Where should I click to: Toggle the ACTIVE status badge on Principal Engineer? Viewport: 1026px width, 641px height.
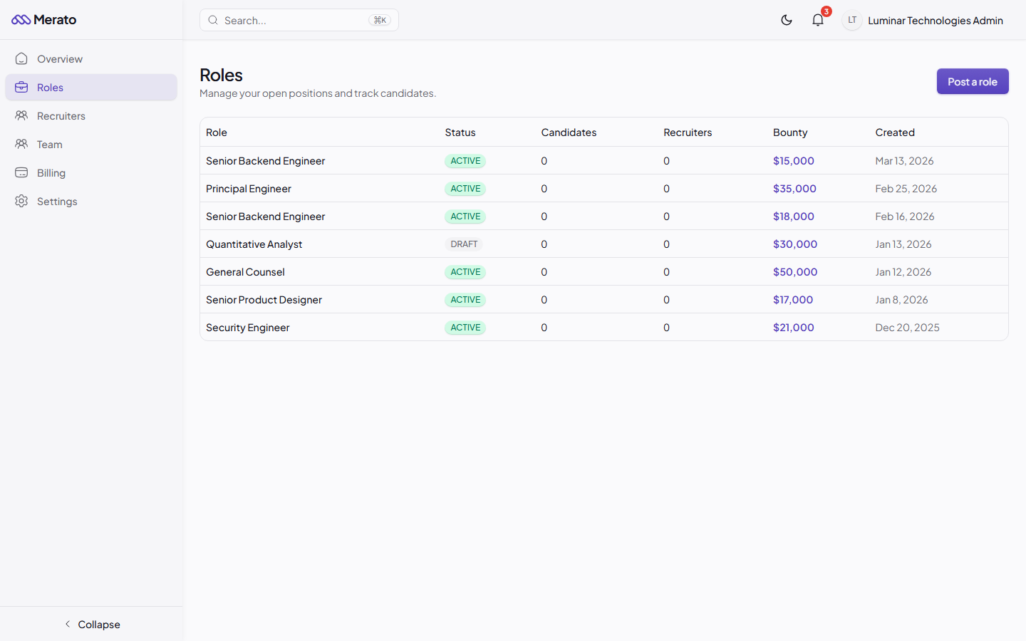coord(465,188)
